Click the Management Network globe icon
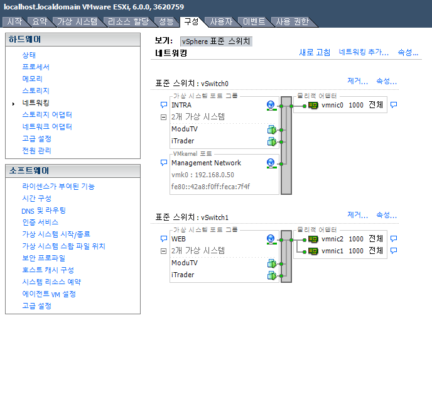The width and height of the screenshot is (432, 396). pos(271,163)
